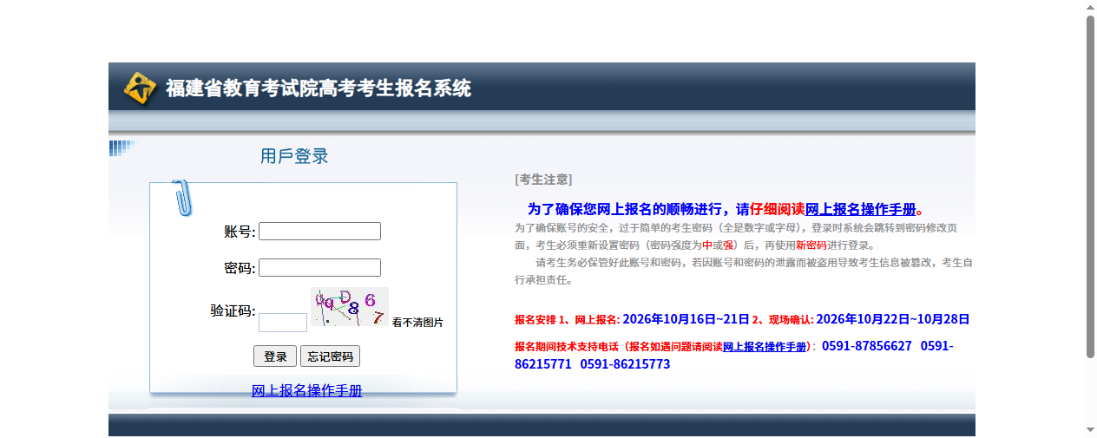The height and width of the screenshot is (438, 1097).
Task: Focus the 验证码 verification code input box
Action: [283, 323]
